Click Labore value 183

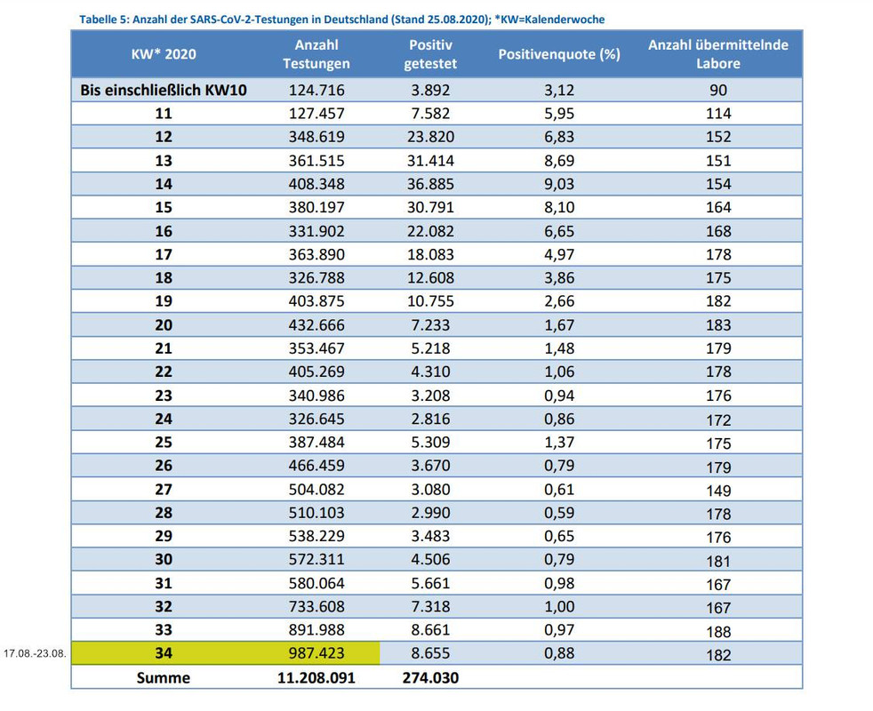(x=718, y=325)
